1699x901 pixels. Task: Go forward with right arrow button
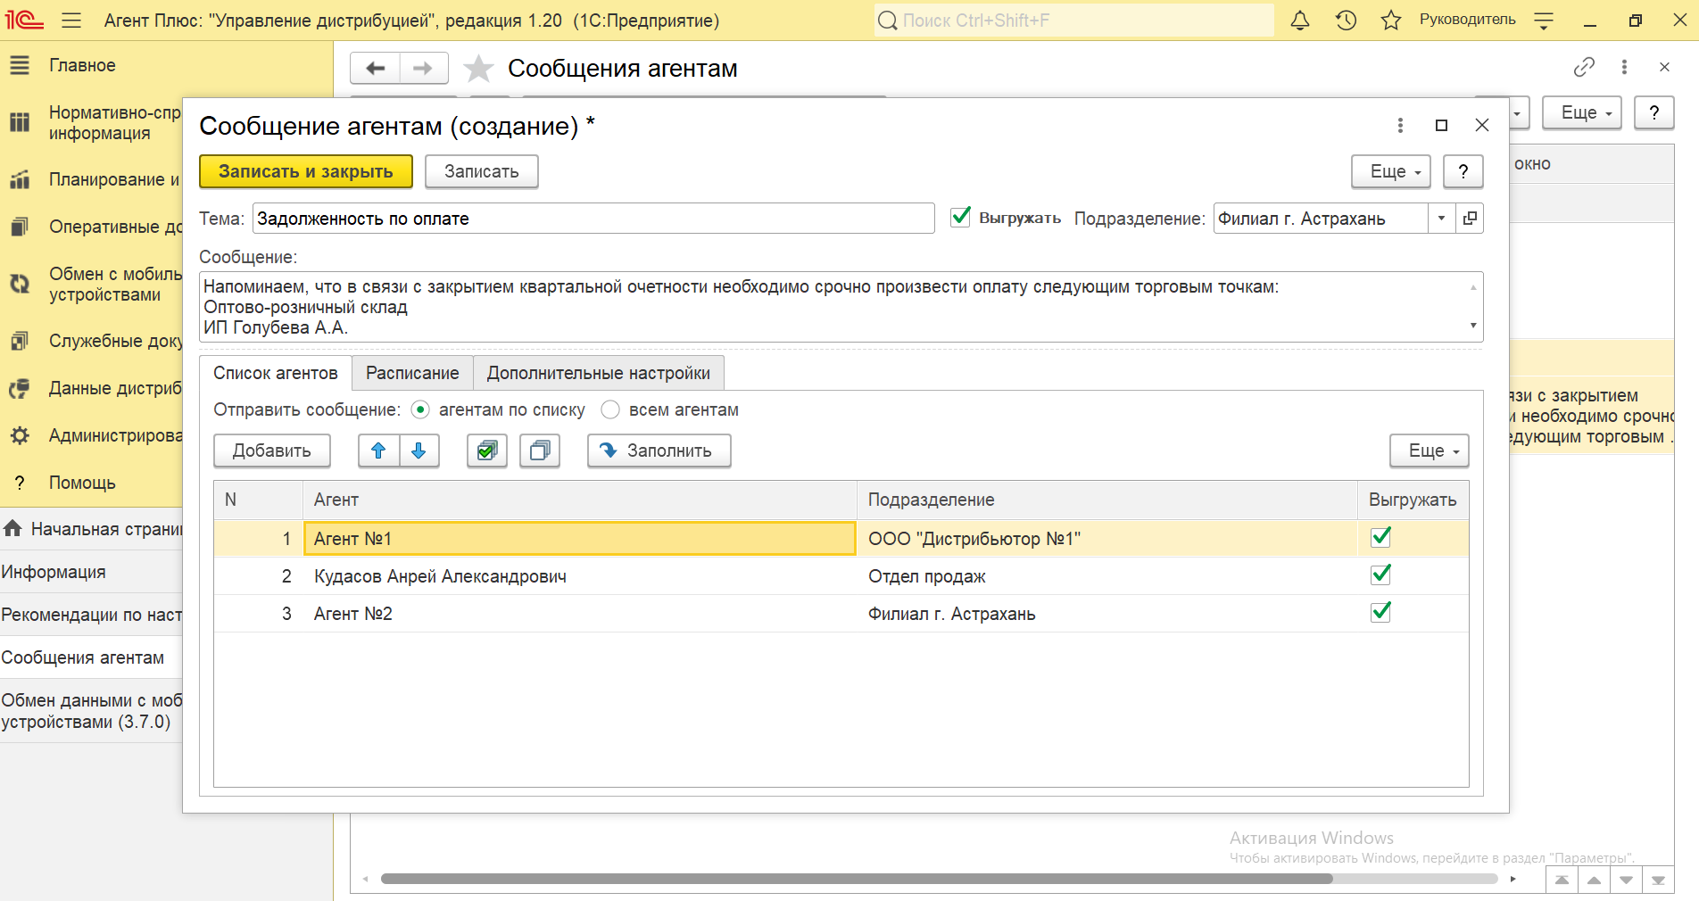click(x=423, y=68)
